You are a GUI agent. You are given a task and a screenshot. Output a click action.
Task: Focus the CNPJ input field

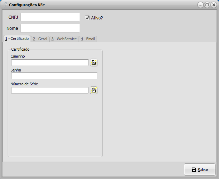[50, 17]
